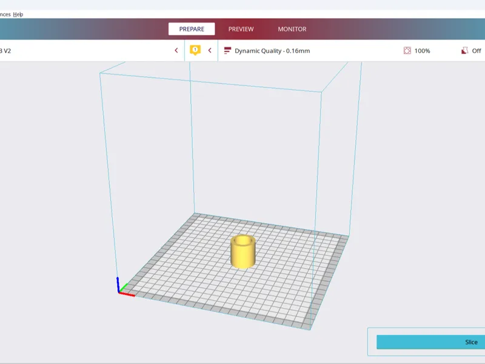Open the Help menu
Viewport: 485px width, 364px height.
[18, 14]
